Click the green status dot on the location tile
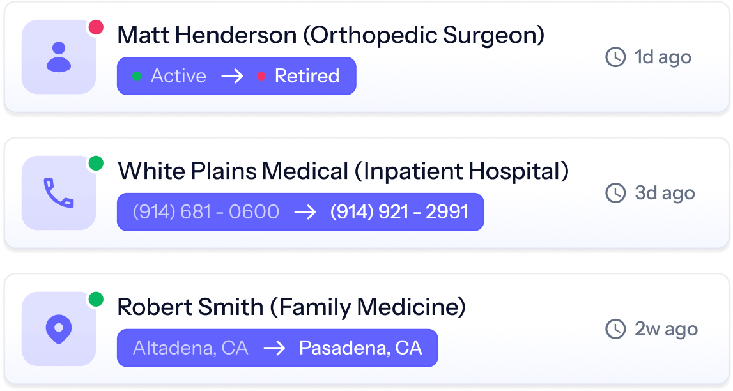733x391 pixels. pos(96,299)
